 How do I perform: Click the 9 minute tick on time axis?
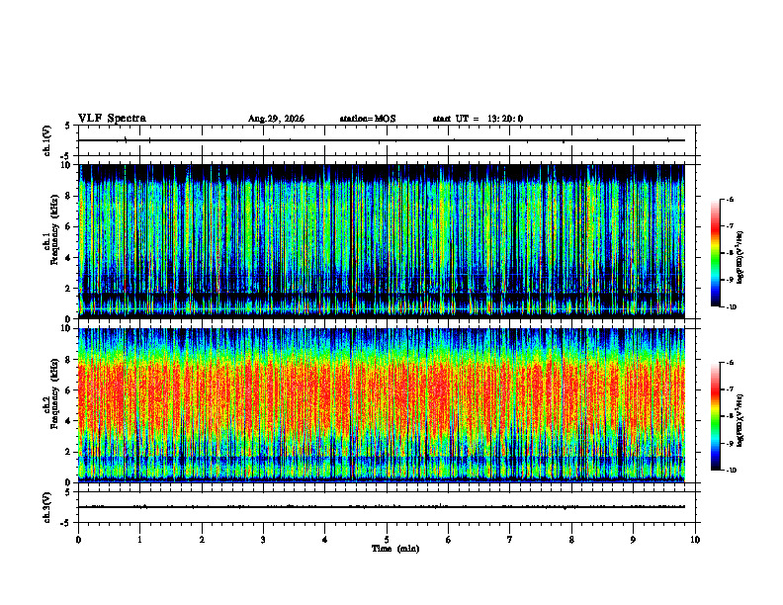(633, 540)
